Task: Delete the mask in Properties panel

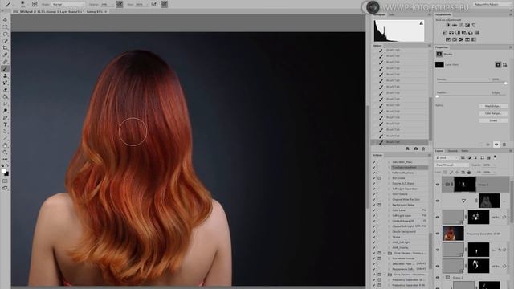Action: pos(504,144)
